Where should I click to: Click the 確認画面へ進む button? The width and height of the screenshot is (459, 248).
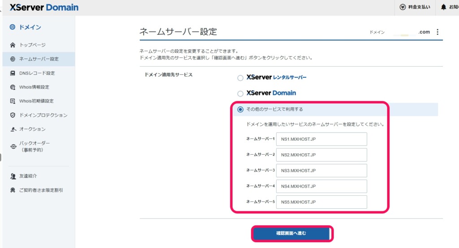pyautogui.click(x=292, y=233)
